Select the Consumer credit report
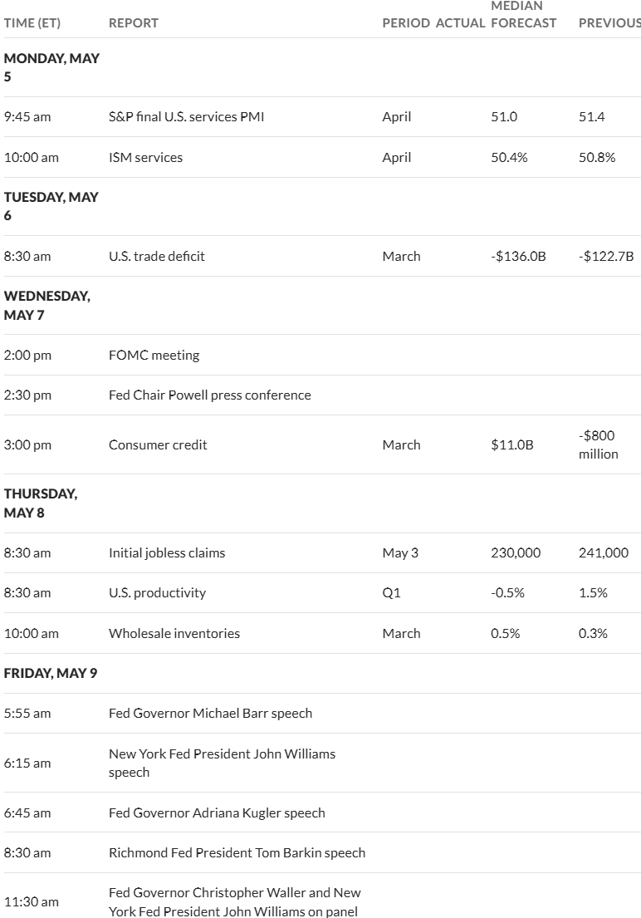 [x=158, y=444]
